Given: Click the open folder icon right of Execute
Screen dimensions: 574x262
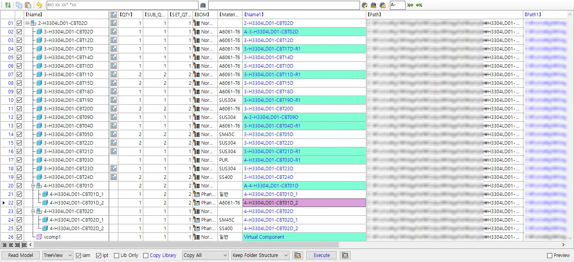Looking at the screenshot, I should tap(345, 255).
